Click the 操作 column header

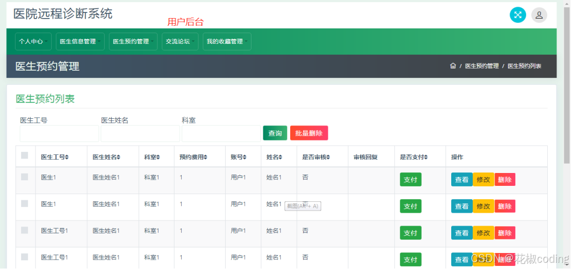pos(457,157)
